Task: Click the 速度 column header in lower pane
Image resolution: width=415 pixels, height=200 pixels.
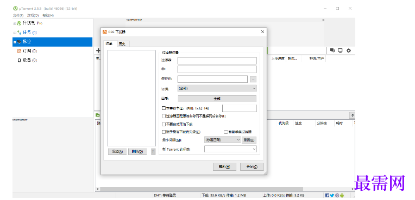Action: [299, 123]
